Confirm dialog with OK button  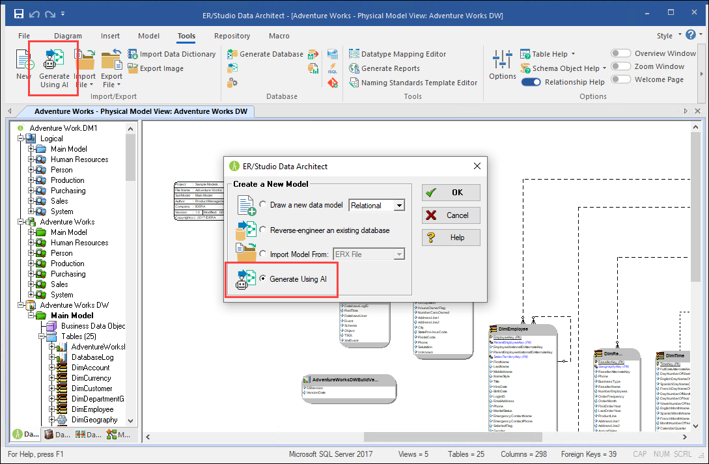click(x=451, y=193)
